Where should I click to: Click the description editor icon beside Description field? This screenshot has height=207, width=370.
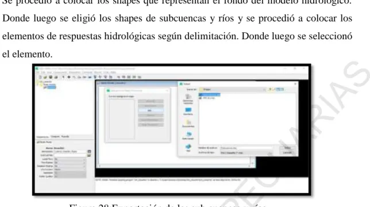(x=89, y=152)
